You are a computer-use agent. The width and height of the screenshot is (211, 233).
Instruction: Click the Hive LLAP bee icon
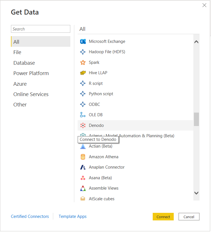click(83, 73)
